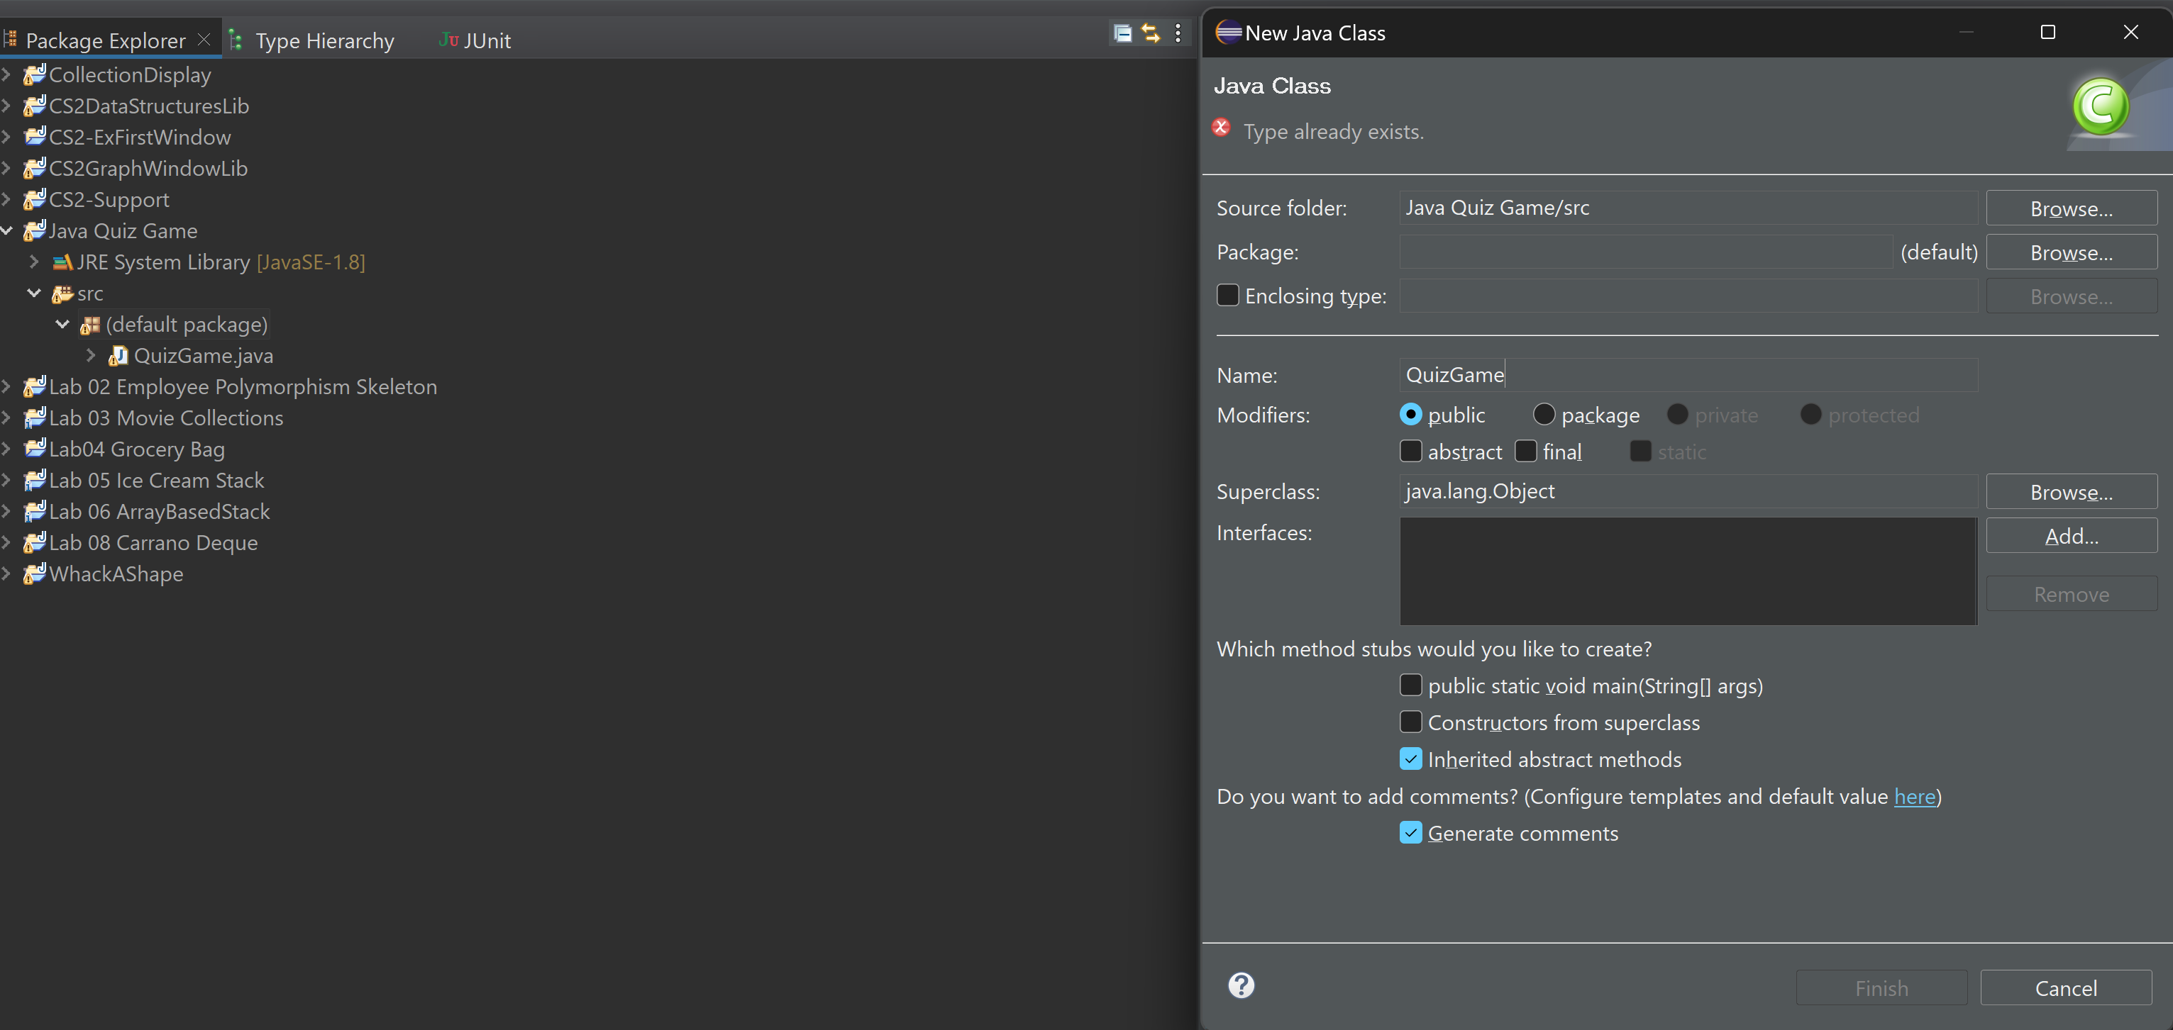Collapse the Java Quiz Game project node
The width and height of the screenshot is (2173, 1030).
pos(7,230)
